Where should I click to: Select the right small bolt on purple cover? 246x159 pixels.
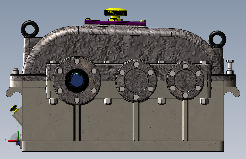click(143, 21)
